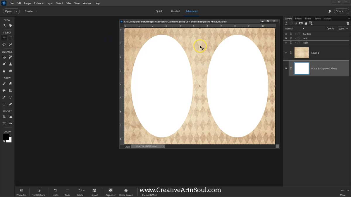Open the Enhance menu
351x197 pixels.
click(x=39, y=3)
